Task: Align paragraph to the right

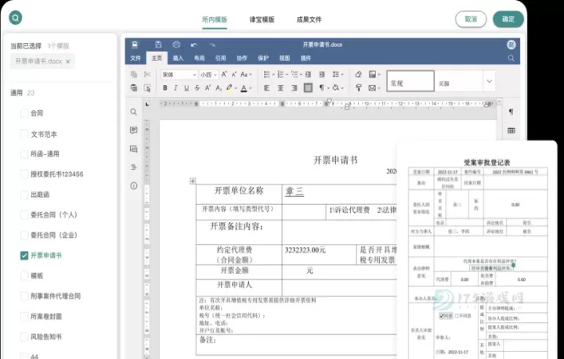Action: click(x=295, y=88)
